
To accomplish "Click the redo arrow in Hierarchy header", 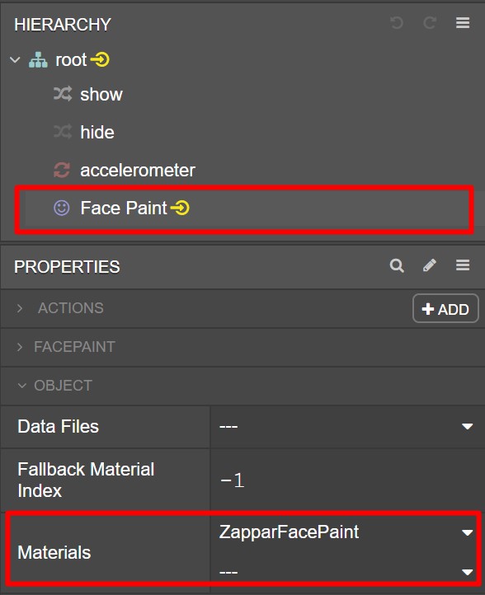I will tap(430, 23).
